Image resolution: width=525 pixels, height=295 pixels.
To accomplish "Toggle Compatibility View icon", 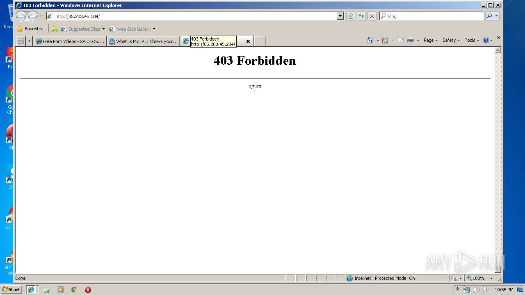I will [x=351, y=16].
